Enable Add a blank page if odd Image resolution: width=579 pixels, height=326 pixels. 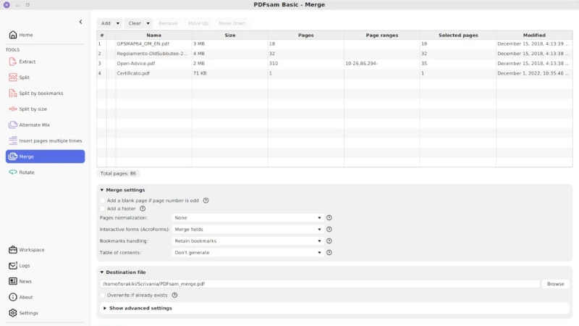tap(103, 201)
